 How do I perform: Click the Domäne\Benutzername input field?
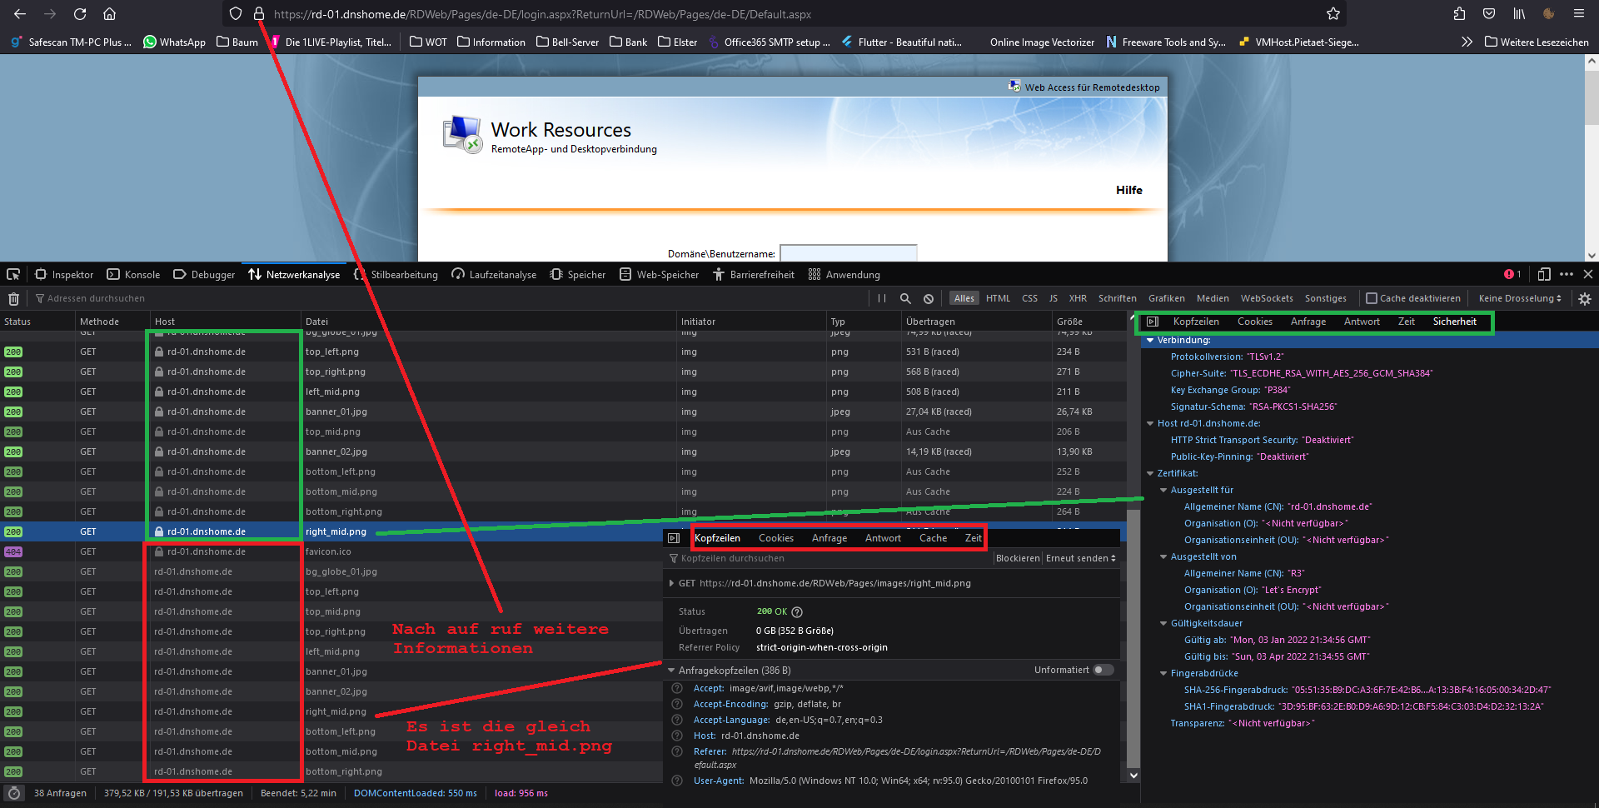coord(848,253)
